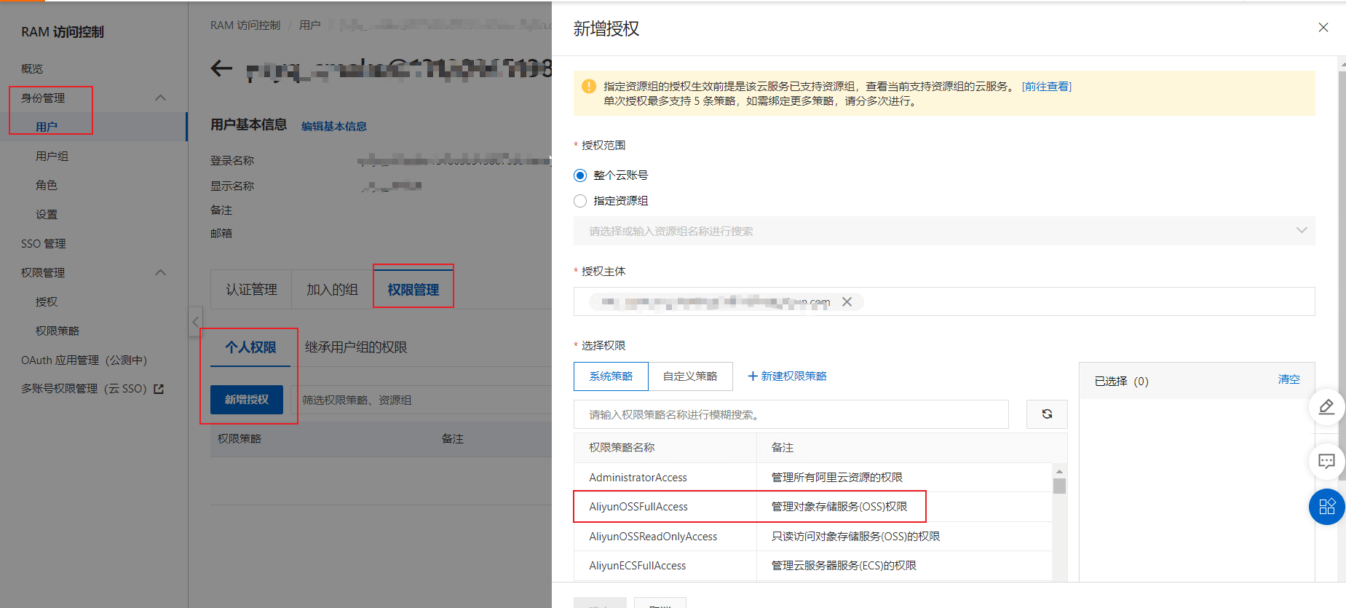The width and height of the screenshot is (1346, 608).
Task: Select the 继承用户组的权限 sub-tab
Action: click(x=356, y=347)
